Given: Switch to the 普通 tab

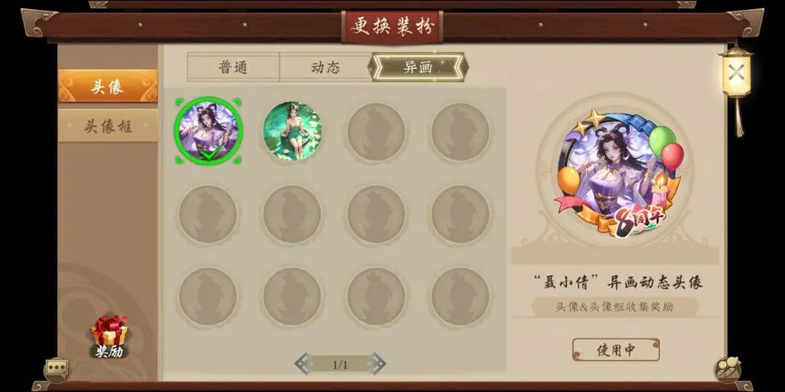Looking at the screenshot, I should (233, 67).
